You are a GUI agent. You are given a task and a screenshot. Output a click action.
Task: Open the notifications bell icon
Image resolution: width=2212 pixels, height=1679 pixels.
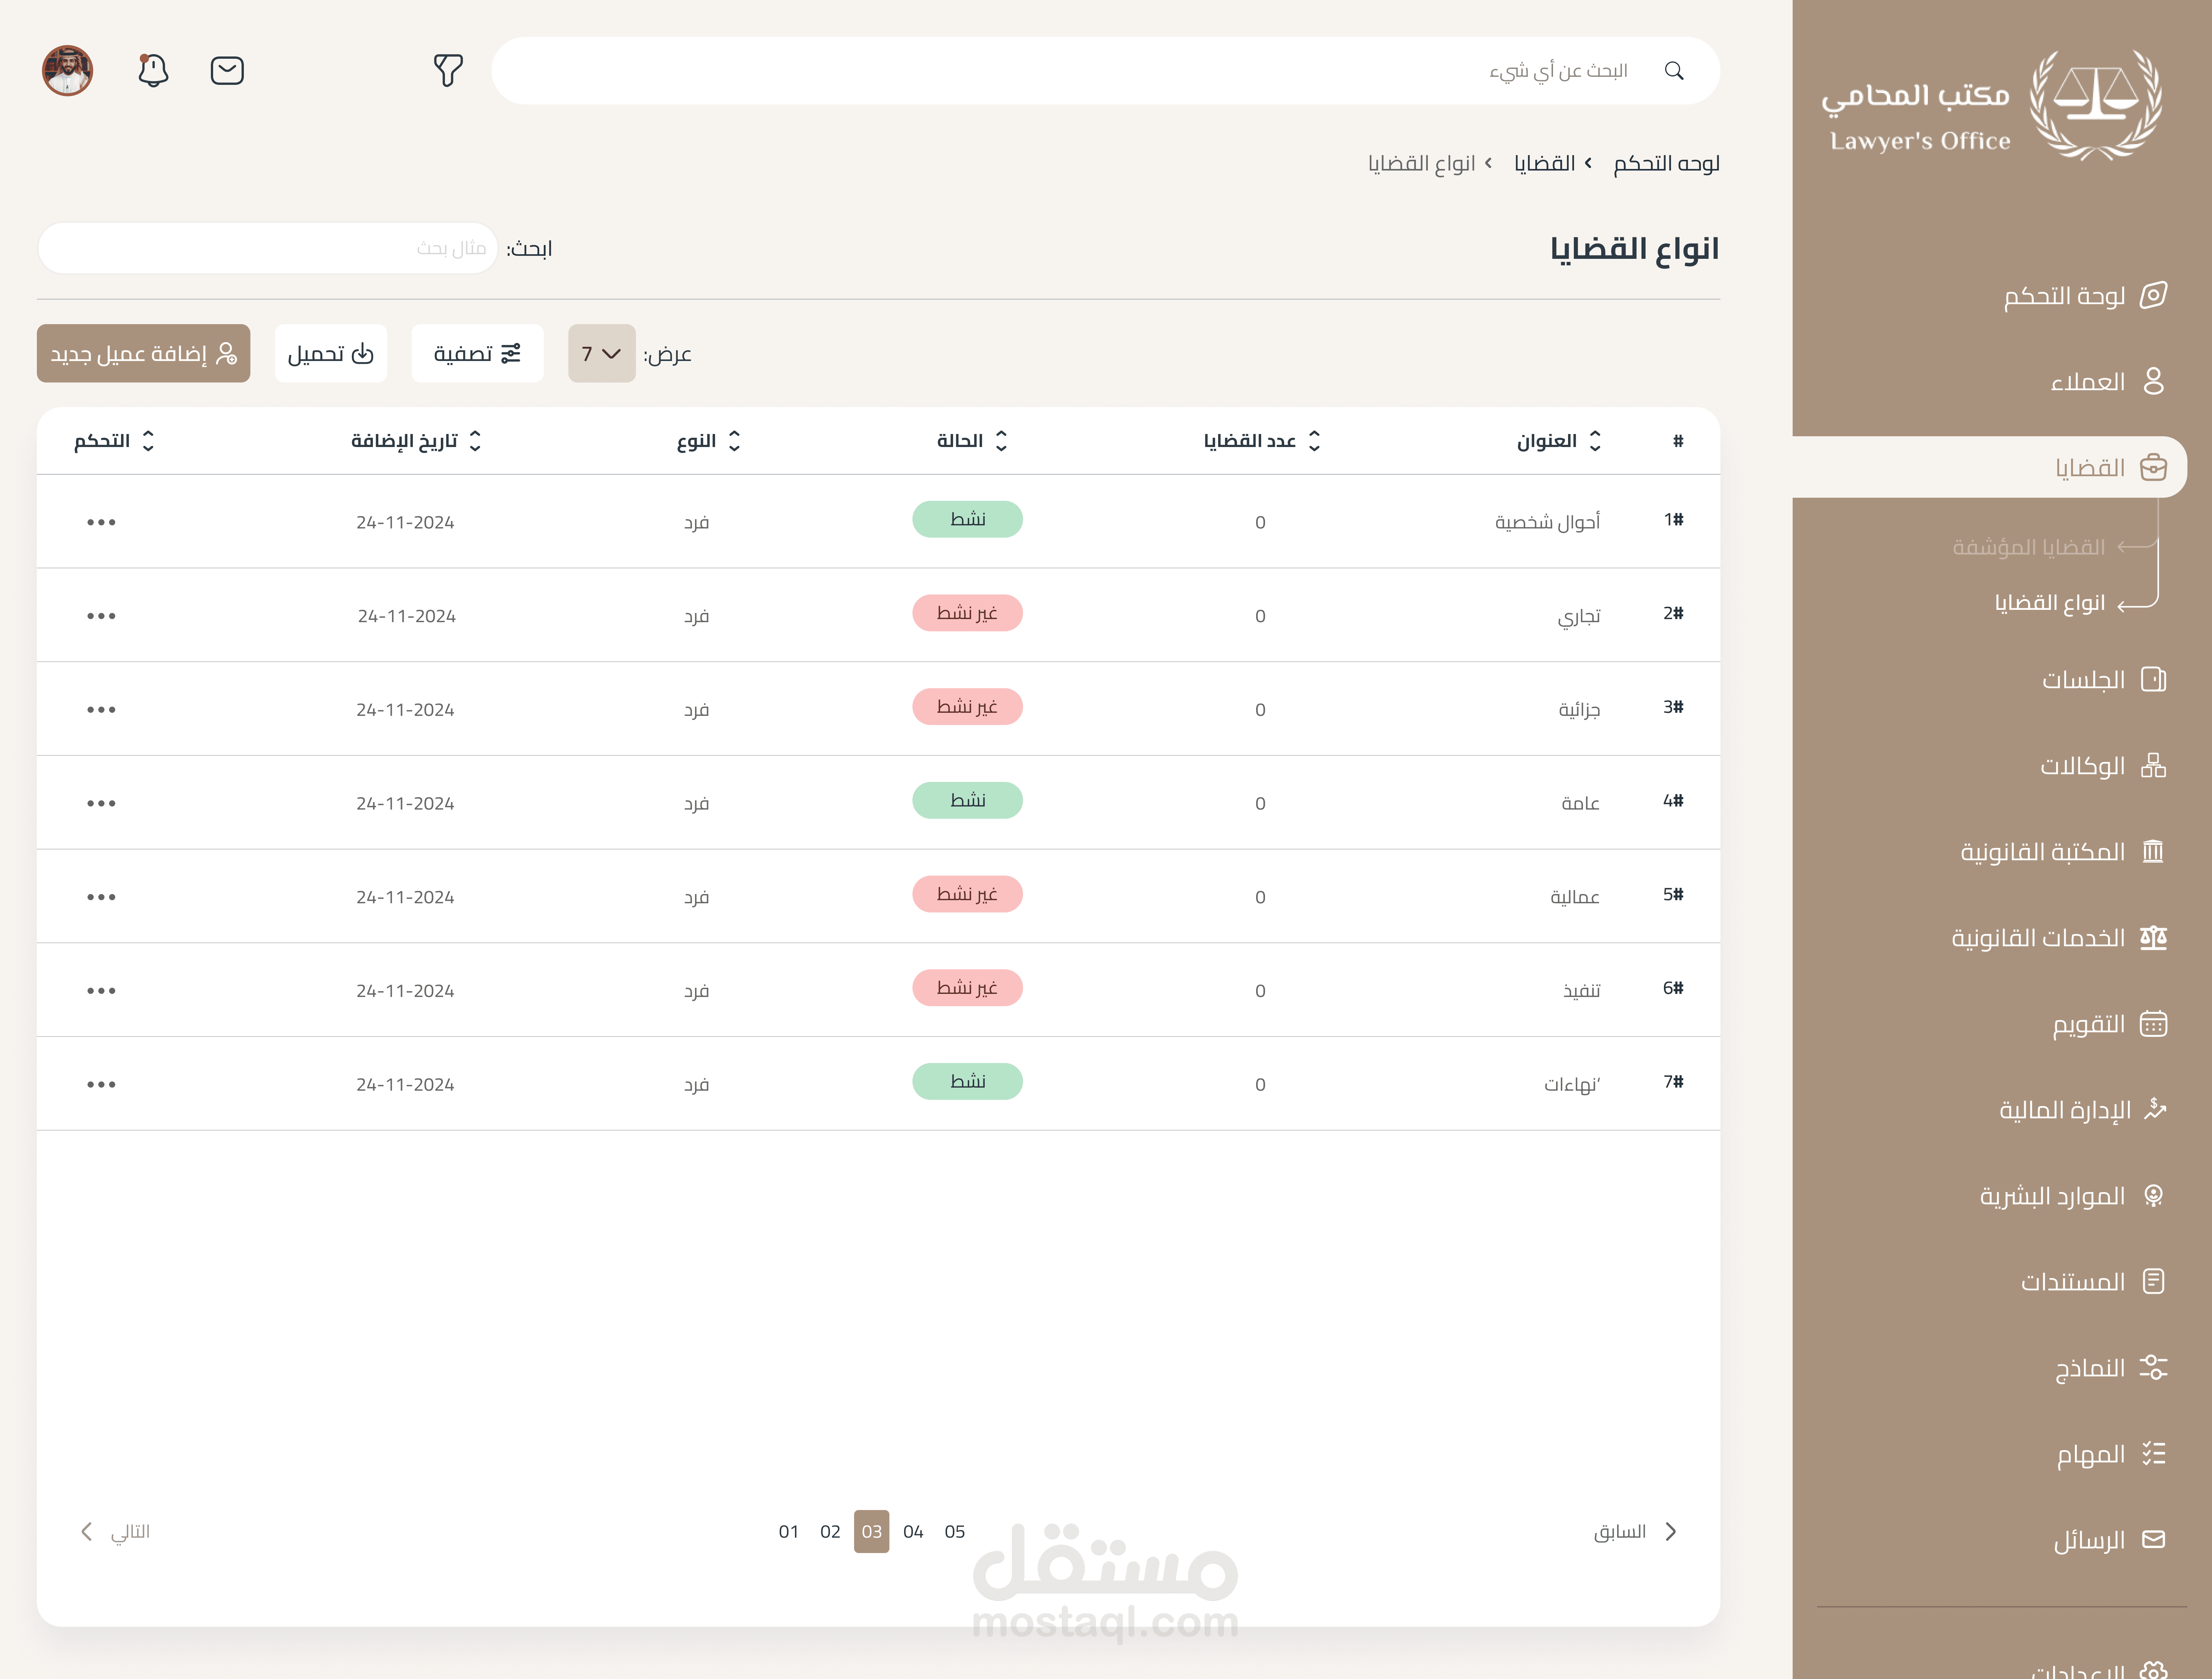[153, 71]
